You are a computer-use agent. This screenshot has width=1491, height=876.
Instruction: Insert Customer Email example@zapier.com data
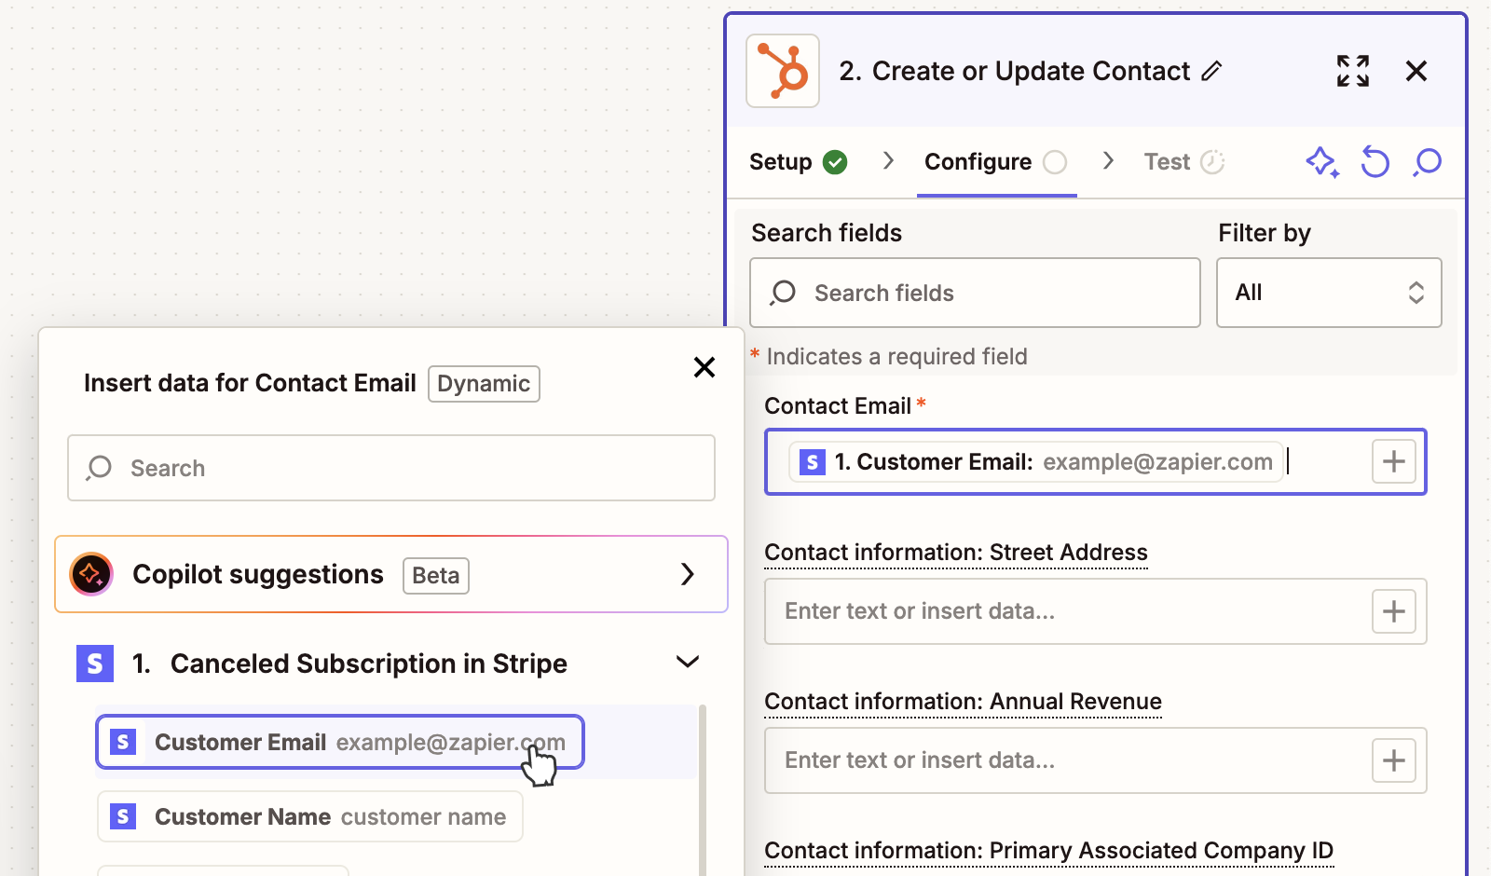click(340, 742)
